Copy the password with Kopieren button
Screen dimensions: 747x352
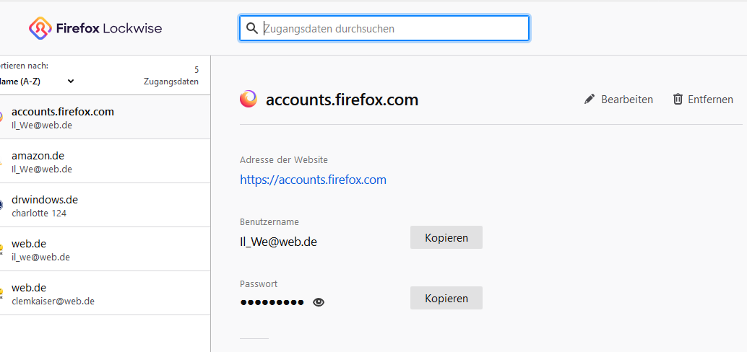[446, 298]
